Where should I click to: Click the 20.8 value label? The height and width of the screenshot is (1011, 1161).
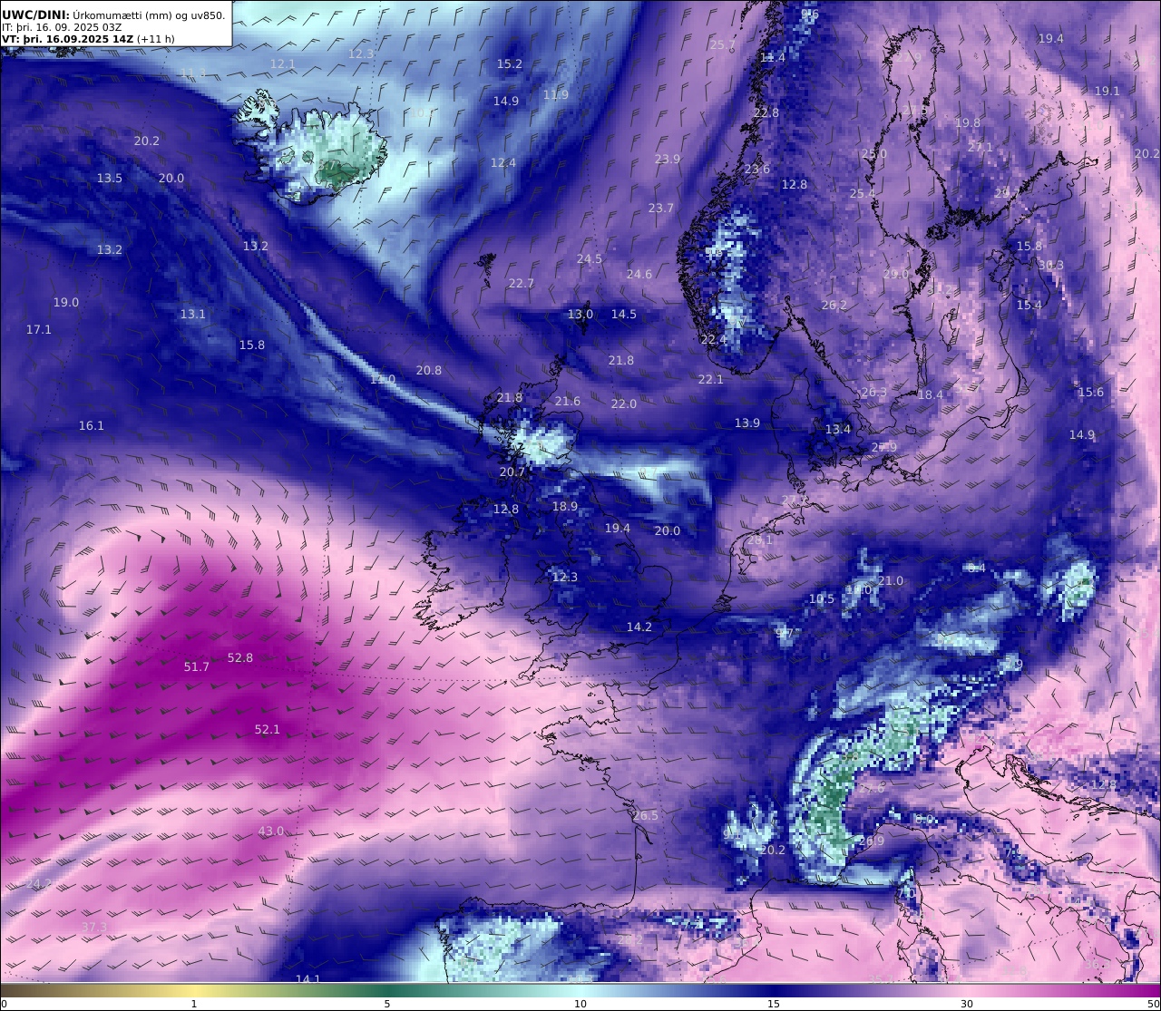click(429, 371)
